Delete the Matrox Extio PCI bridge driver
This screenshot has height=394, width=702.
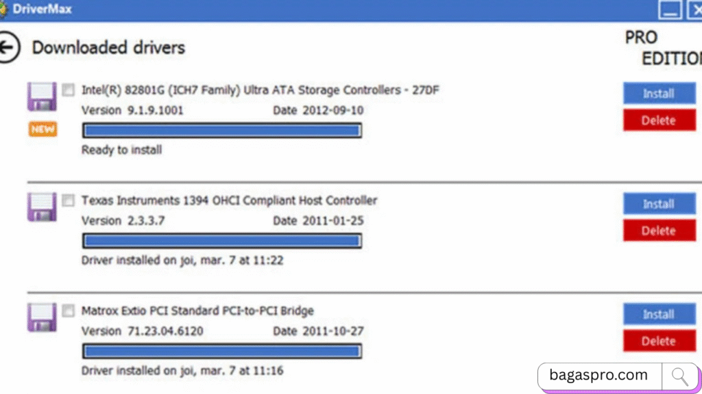658,341
